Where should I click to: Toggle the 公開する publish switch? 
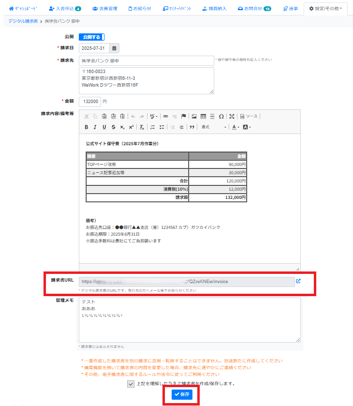(x=91, y=37)
